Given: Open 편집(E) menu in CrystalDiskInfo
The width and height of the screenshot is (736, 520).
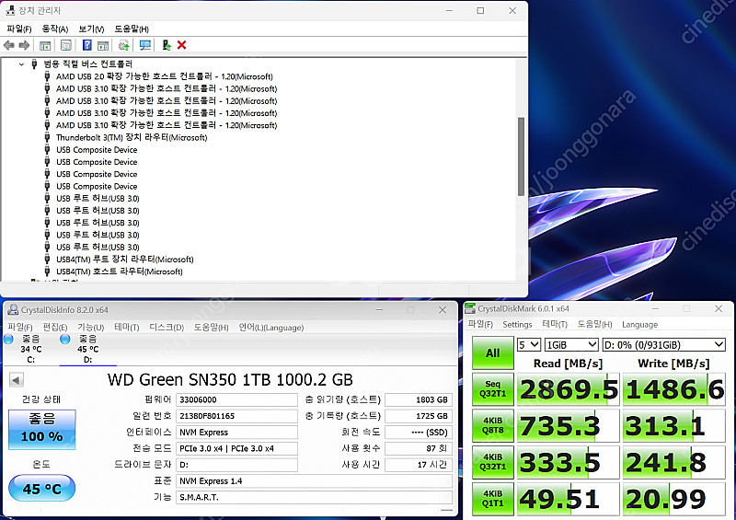Looking at the screenshot, I should pos(55,327).
